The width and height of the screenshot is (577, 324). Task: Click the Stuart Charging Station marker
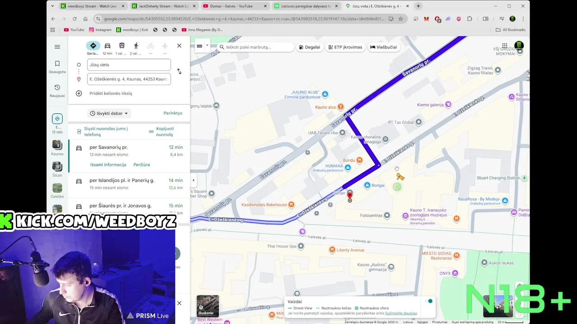click(x=525, y=178)
